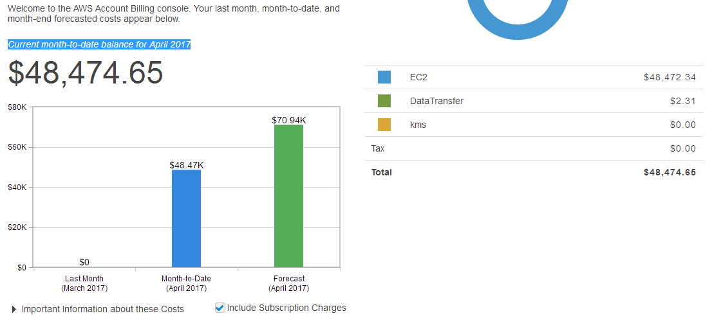Click the $48.47K month-to-date value label

point(186,165)
